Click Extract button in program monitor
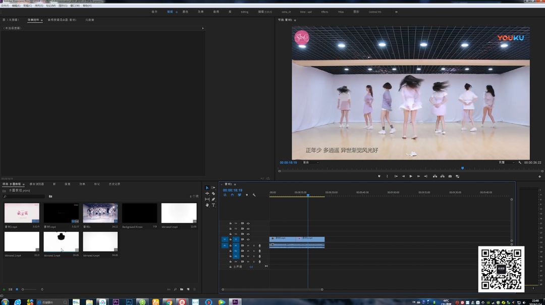Image resolution: width=545 pixels, height=305 pixels. click(x=443, y=176)
